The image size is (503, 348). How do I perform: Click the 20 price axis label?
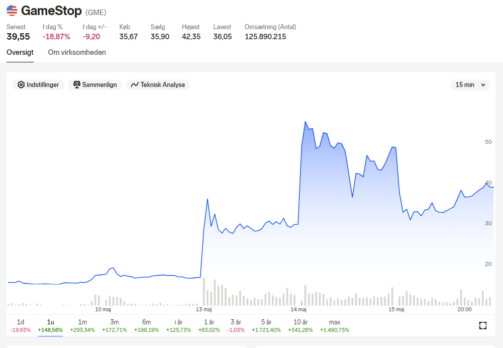488,264
